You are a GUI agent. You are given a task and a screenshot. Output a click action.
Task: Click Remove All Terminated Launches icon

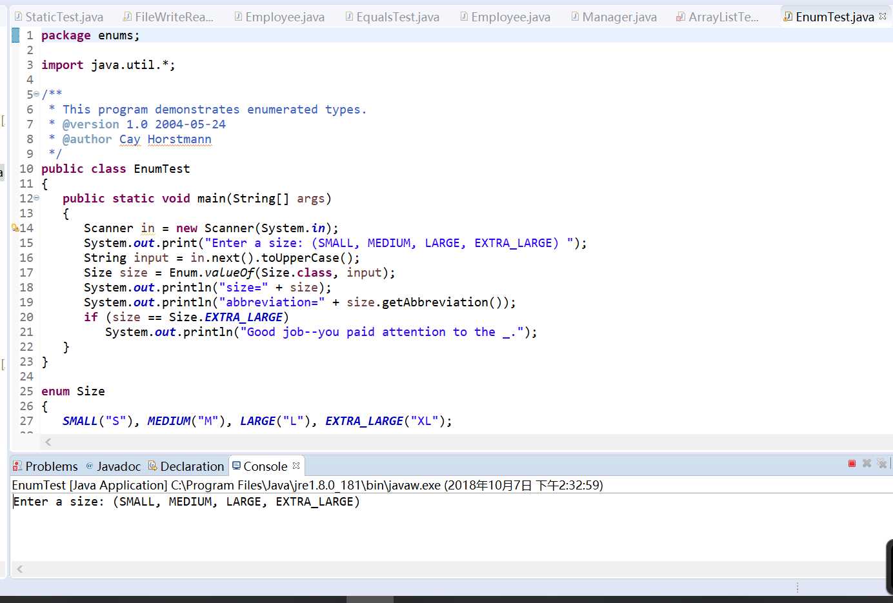pos(882,464)
